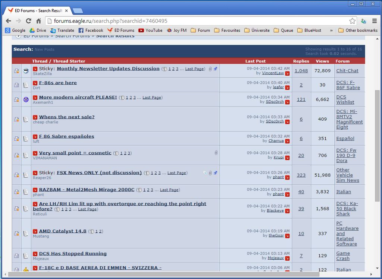This screenshot has height=279, width=382.
Task: Click the cool smiley icon on Monthly Newsletter thread
Action: 26,71
